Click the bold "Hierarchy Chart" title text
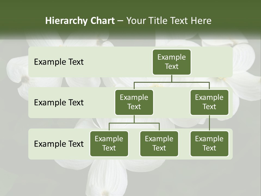This screenshot has height=196, width=261. [80, 21]
